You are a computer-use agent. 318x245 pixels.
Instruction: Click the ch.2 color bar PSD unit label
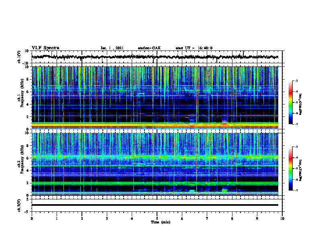[300, 170]
